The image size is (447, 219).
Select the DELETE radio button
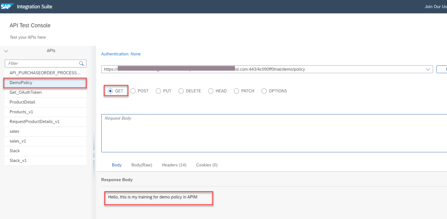(181, 91)
